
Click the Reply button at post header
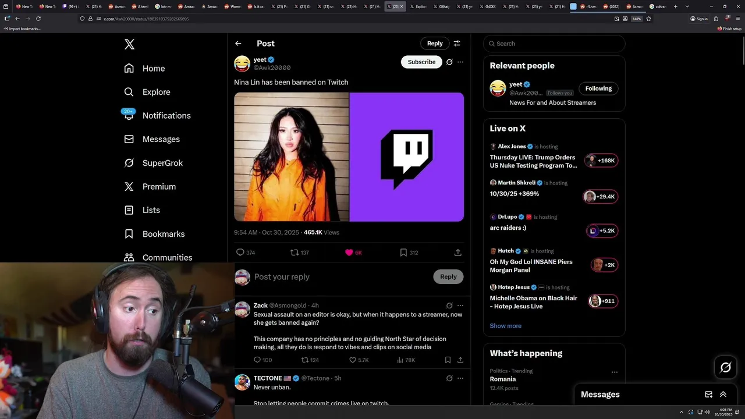click(435, 44)
